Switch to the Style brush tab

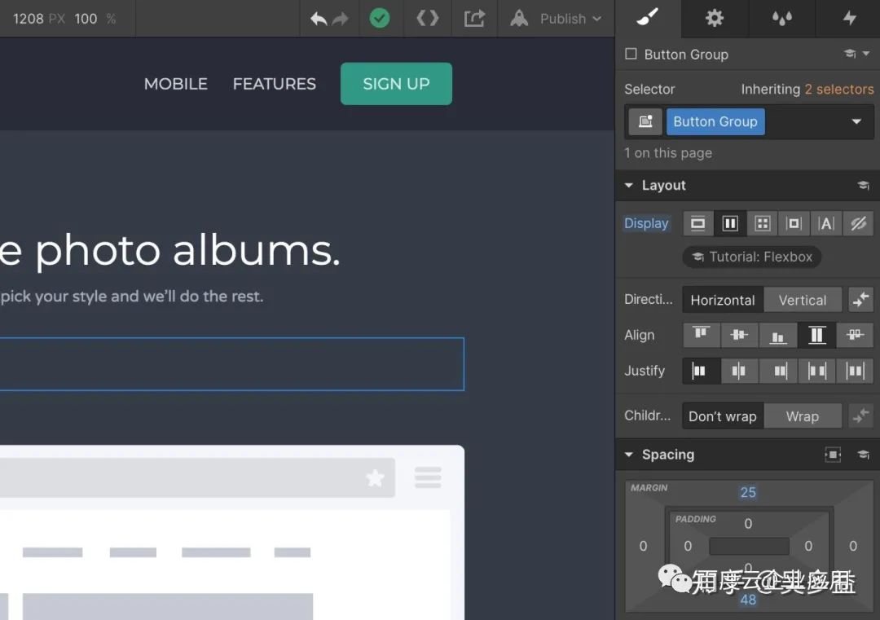coord(648,18)
